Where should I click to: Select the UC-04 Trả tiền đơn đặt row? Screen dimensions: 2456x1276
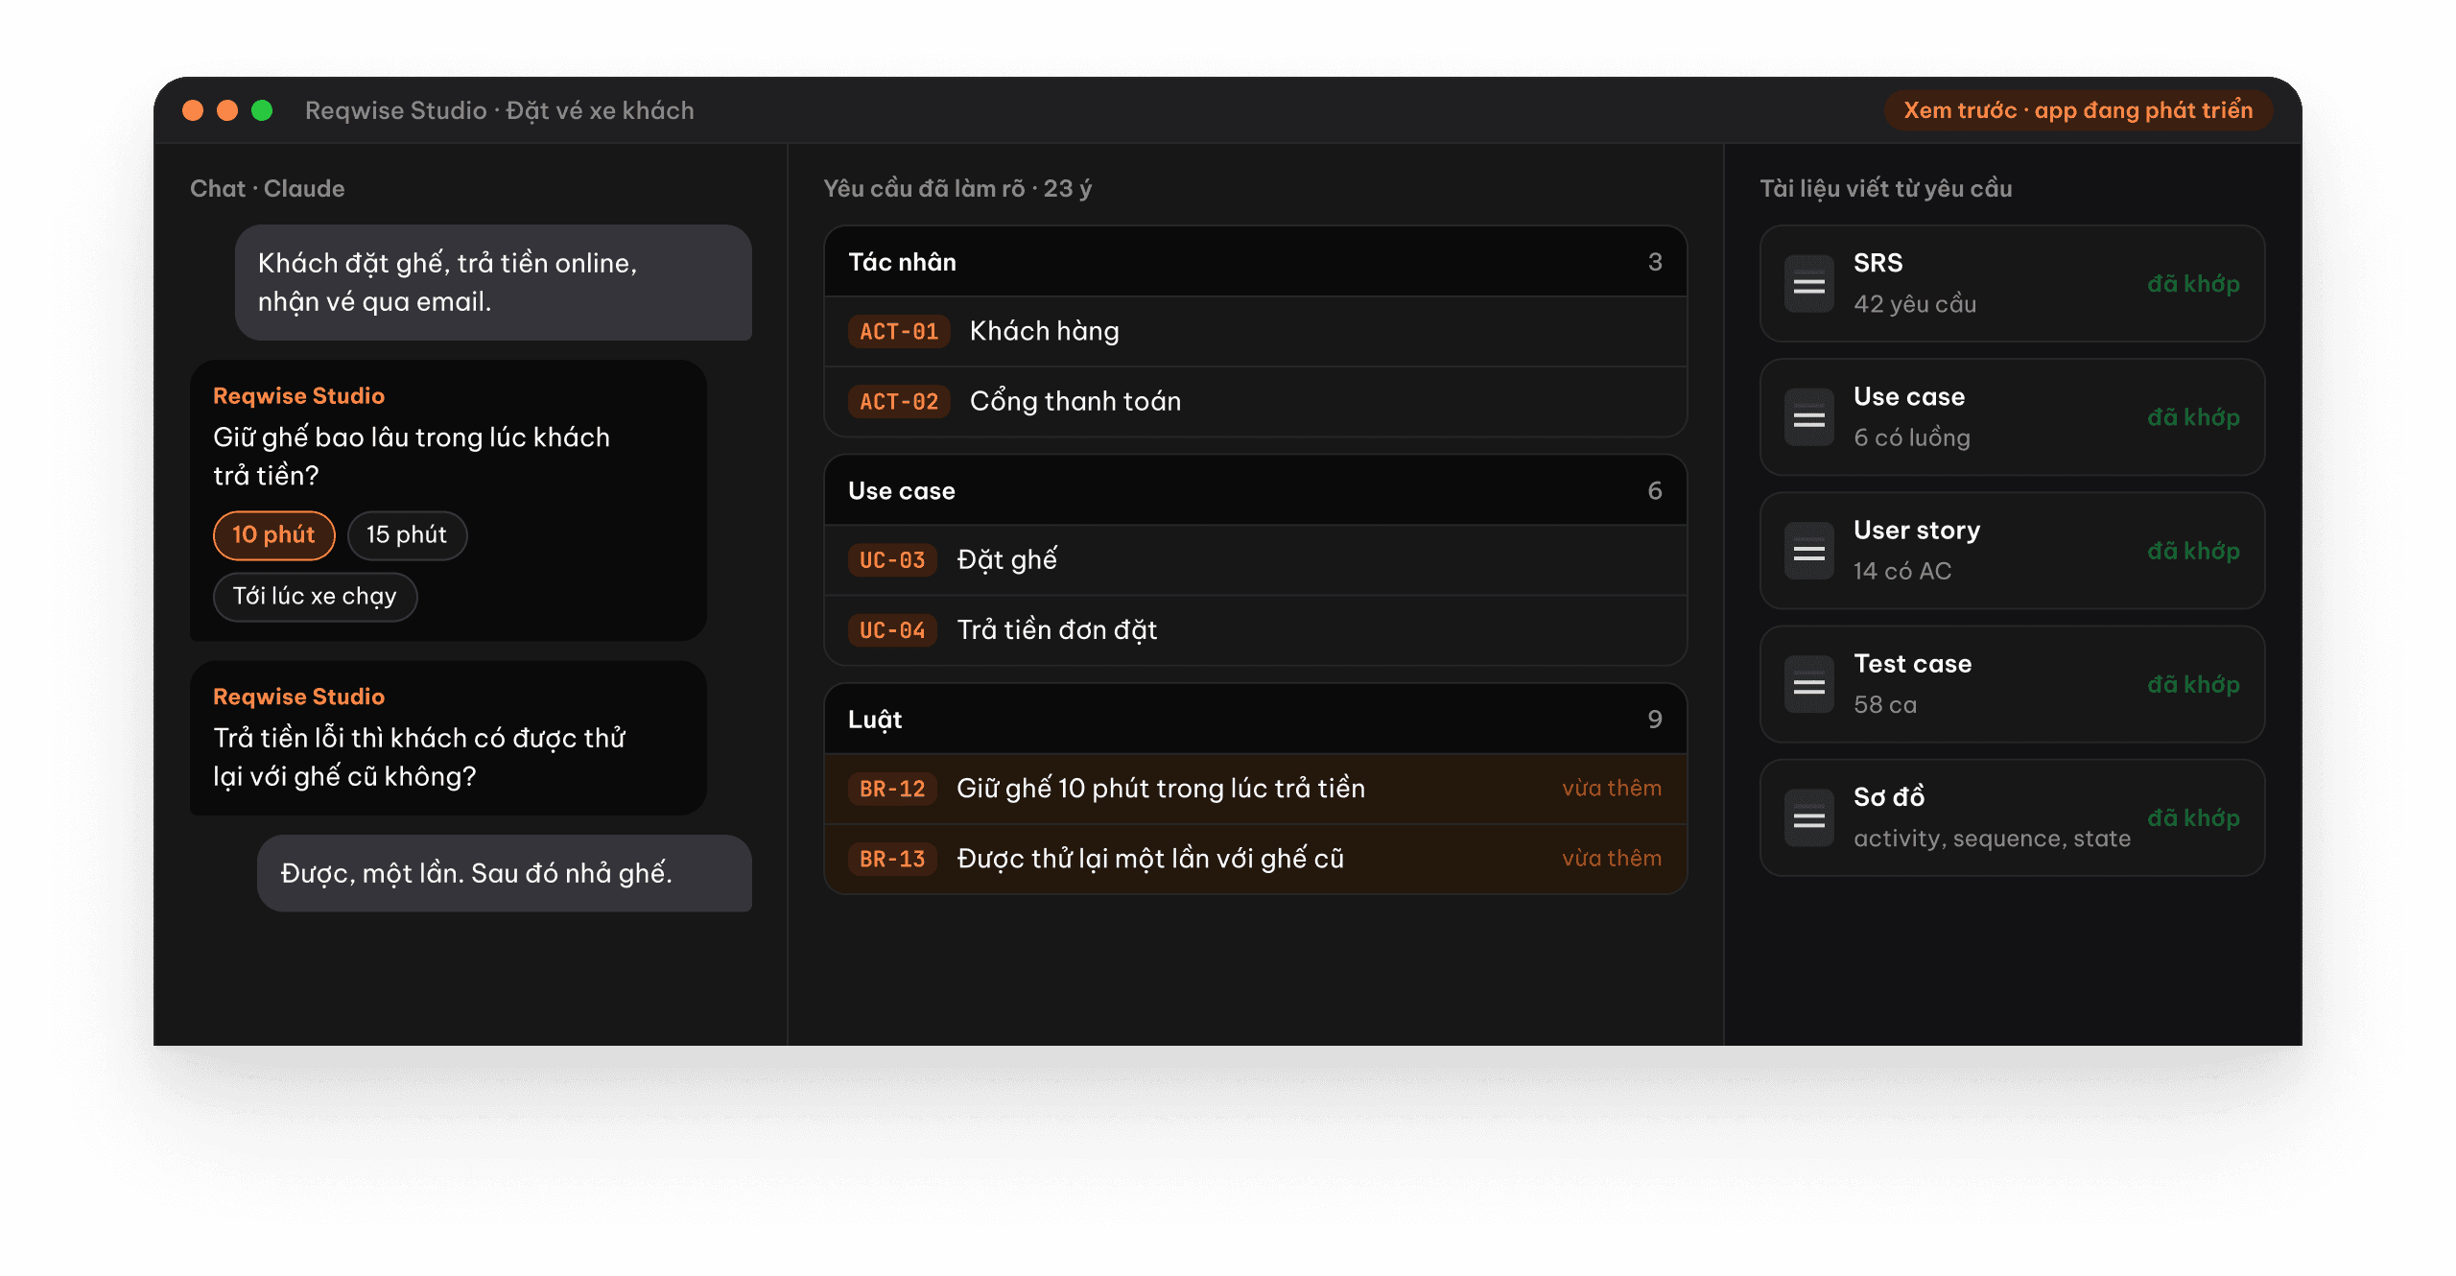tap(1255, 629)
